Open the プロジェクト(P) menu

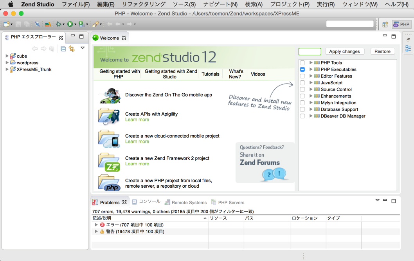[x=290, y=4]
